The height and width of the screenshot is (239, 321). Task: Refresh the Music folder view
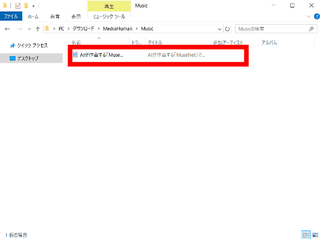(x=227, y=29)
